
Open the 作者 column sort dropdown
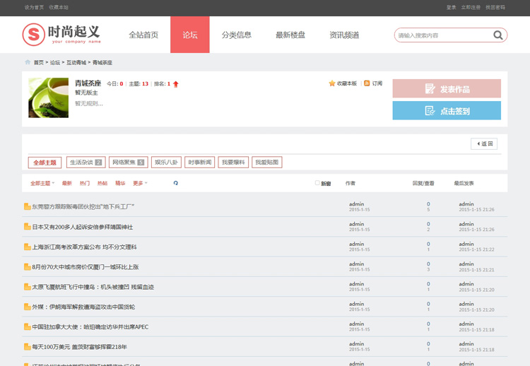[x=351, y=183]
